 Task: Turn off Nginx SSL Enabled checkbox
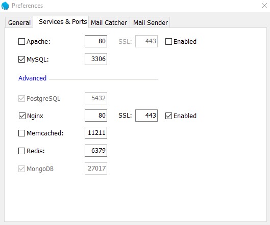point(168,116)
